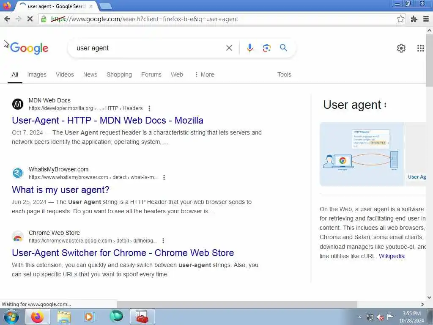
Task: Click the user agent diagram thumbnail
Action: coord(362,154)
